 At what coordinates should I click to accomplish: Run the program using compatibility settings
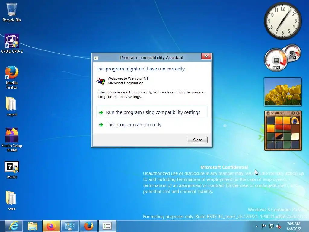pyautogui.click(x=152, y=112)
